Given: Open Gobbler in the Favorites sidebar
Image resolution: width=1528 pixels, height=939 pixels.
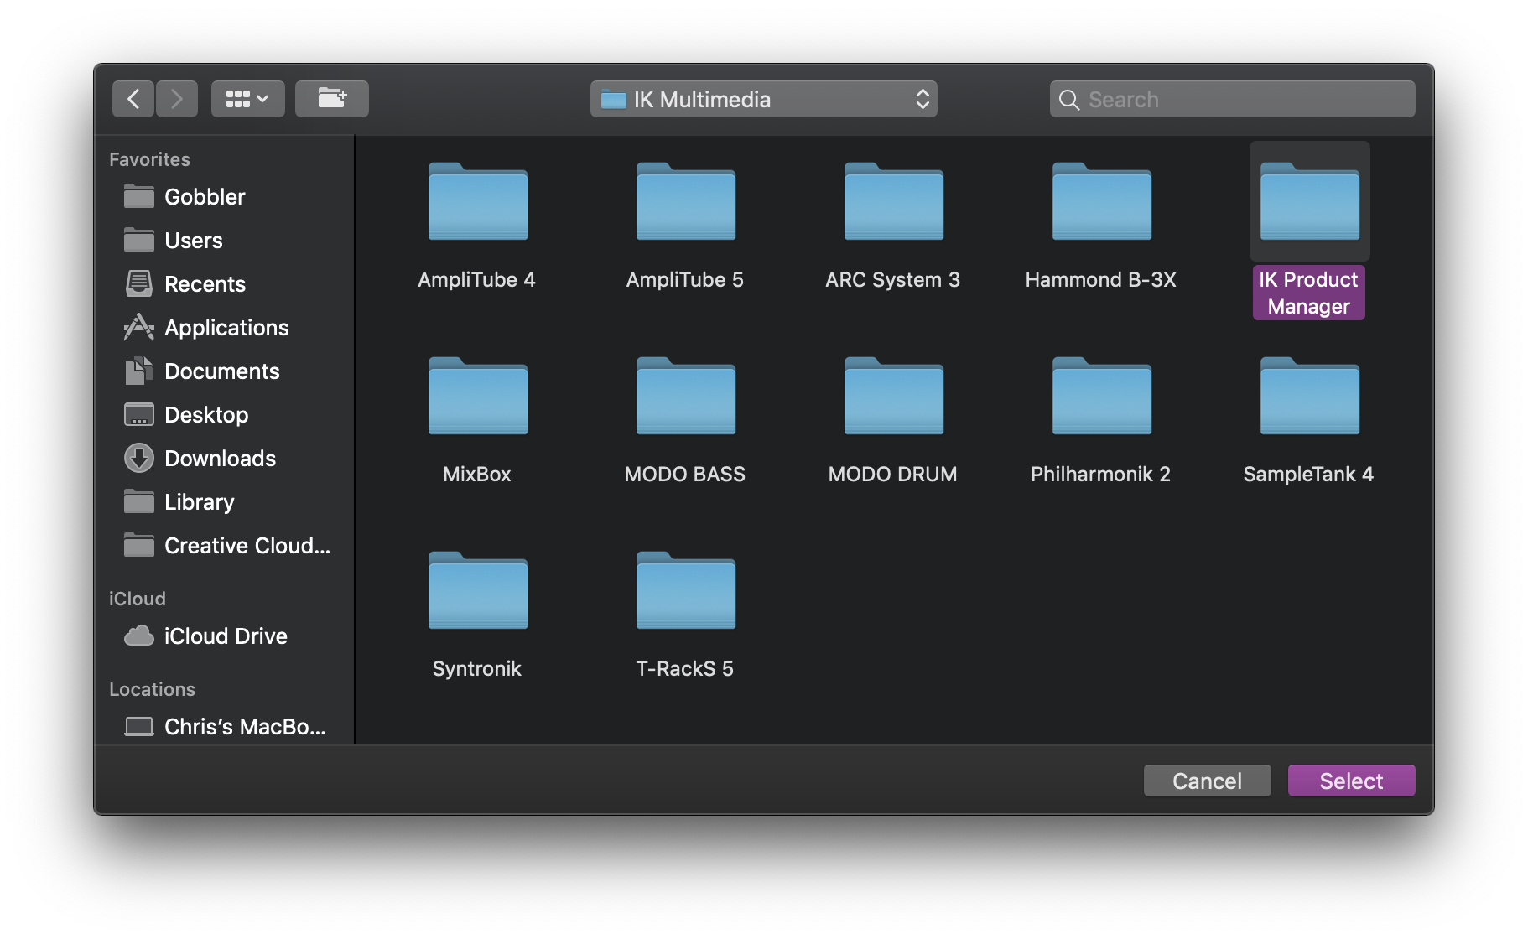Looking at the screenshot, I should (x=224, y=197).
